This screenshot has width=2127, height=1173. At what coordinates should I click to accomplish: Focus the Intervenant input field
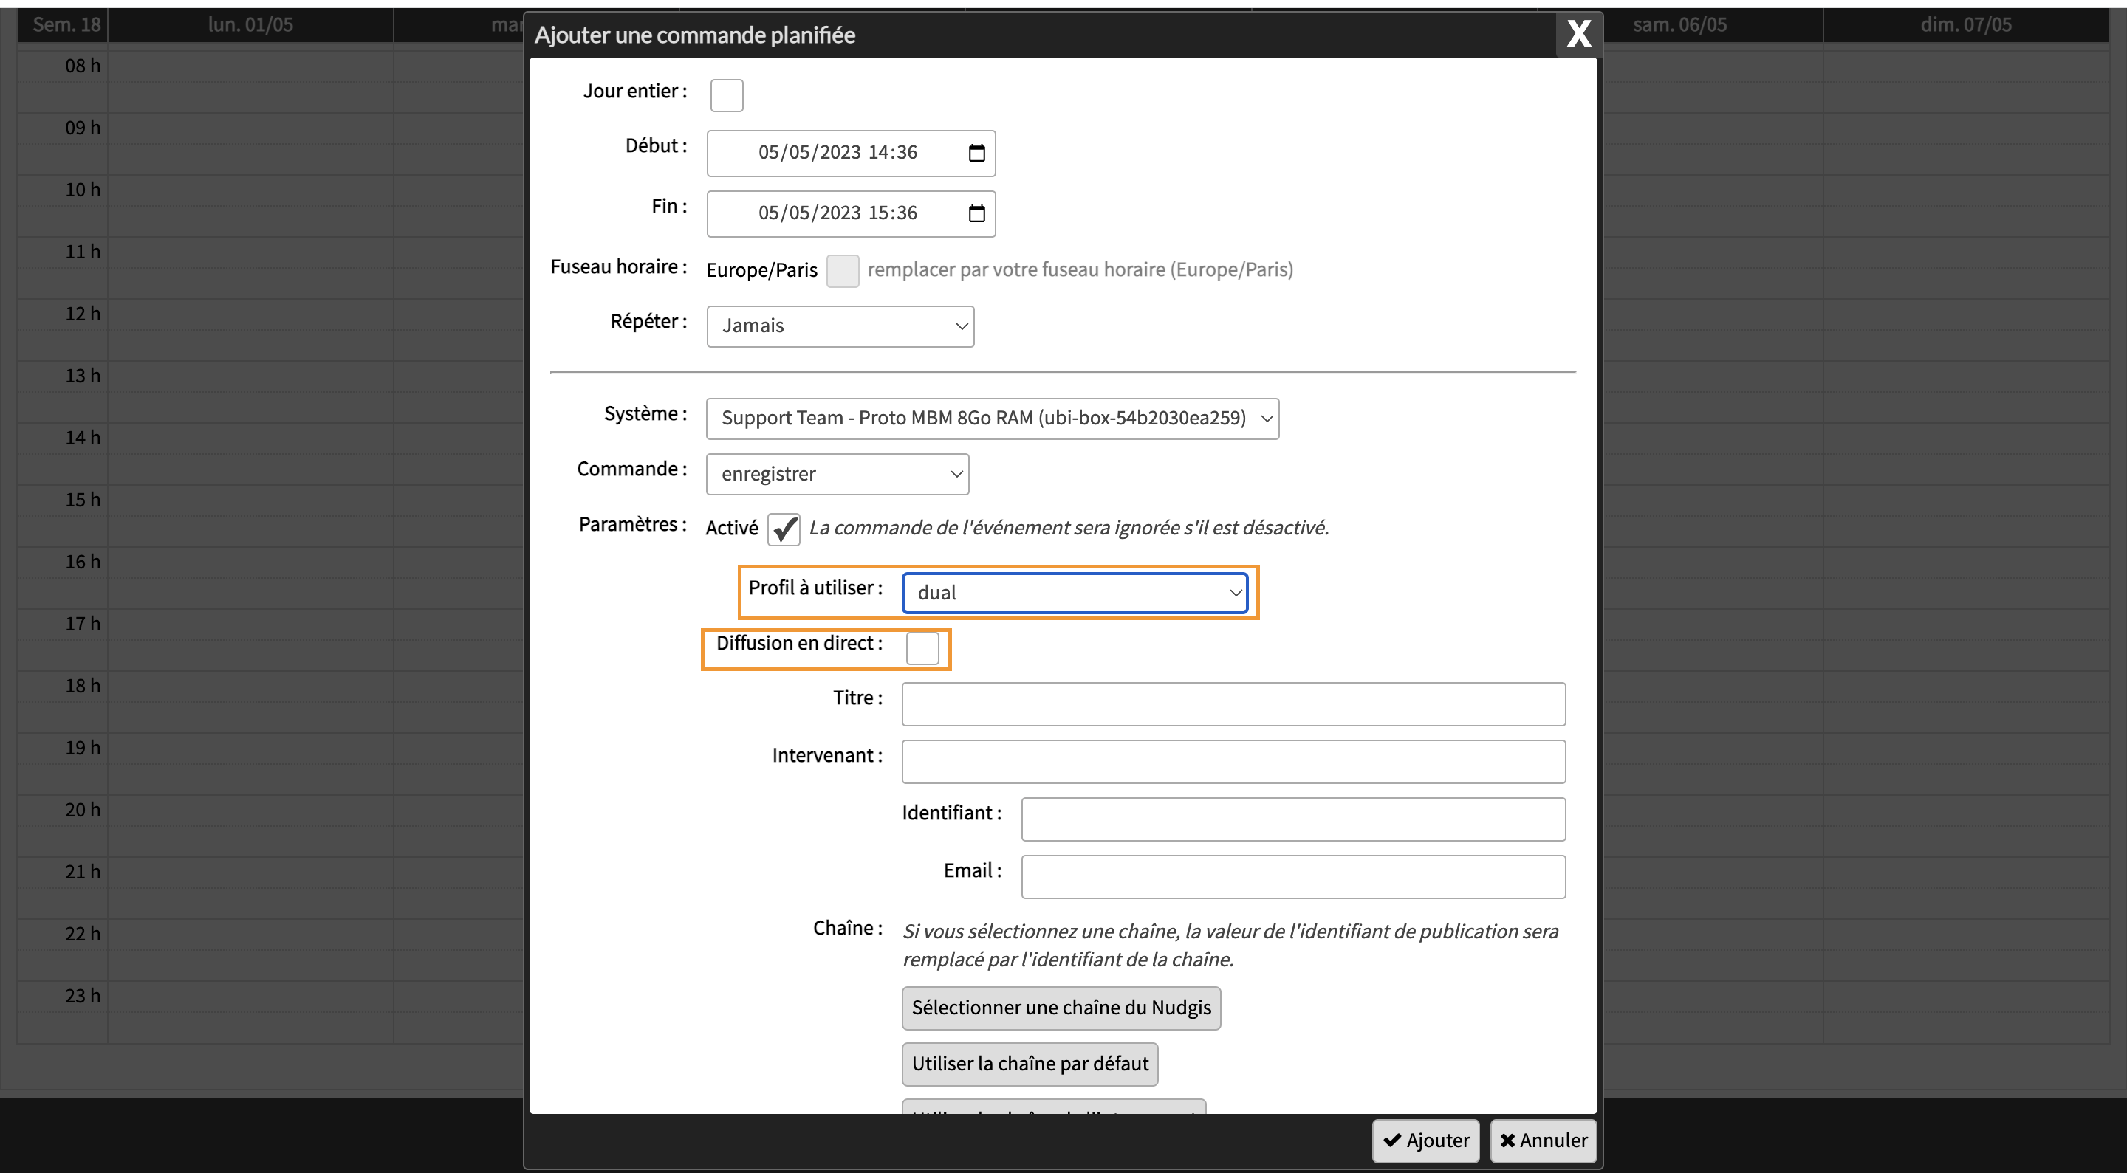1233,762
